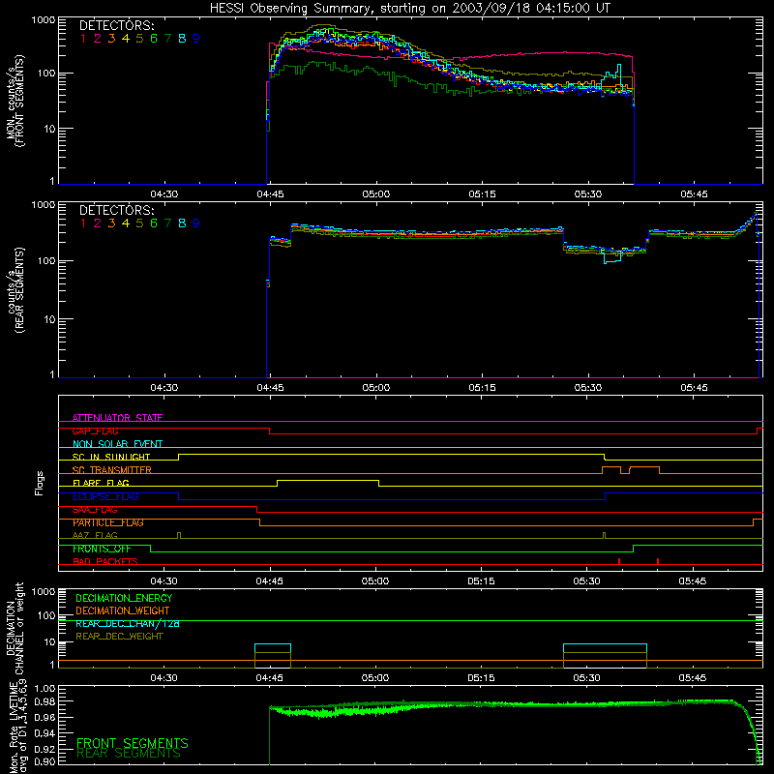774x774 pixels.
Task: Click the rear segments counts/s y-axis title
Action: 15,290
